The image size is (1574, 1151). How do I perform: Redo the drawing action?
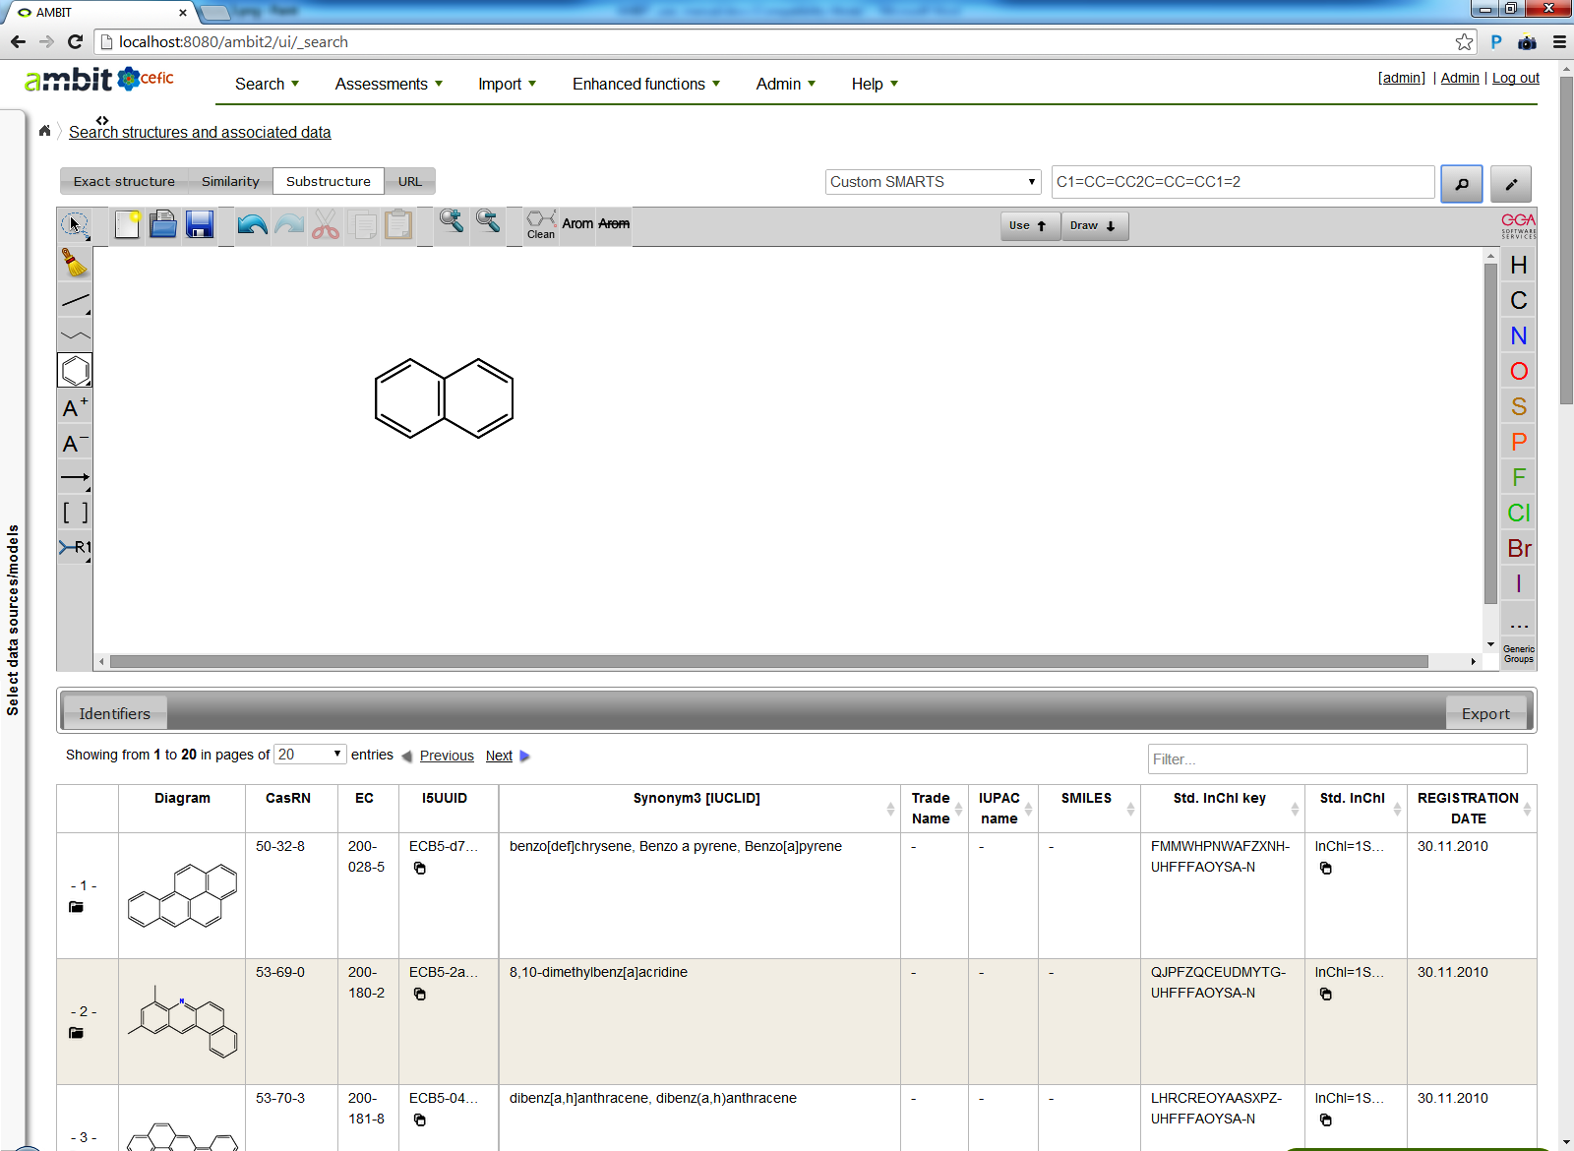tap(289, 225)
